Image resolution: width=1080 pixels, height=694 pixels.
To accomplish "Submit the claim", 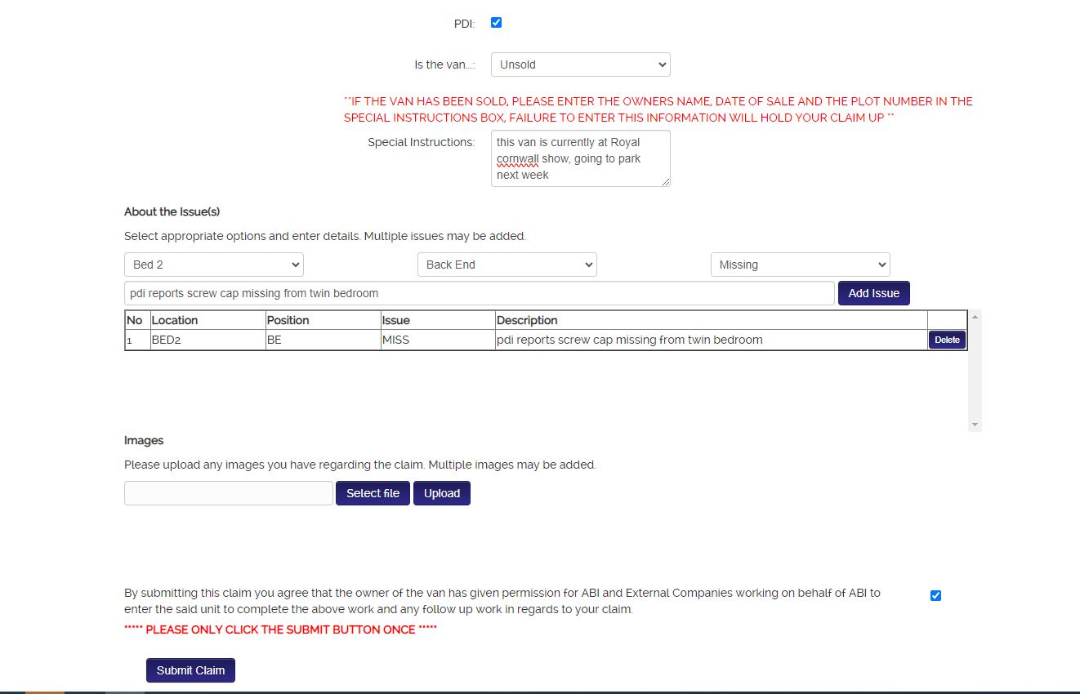I will [190, 670].
